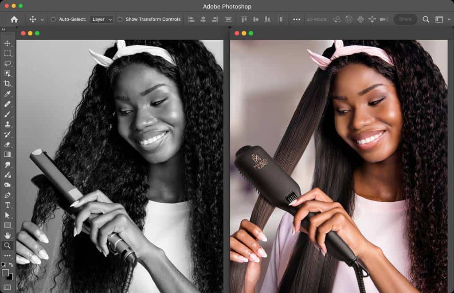This screenshot has width=454, height=293.
Task: Align top edges of layers
Action: [x=244, y=19]
